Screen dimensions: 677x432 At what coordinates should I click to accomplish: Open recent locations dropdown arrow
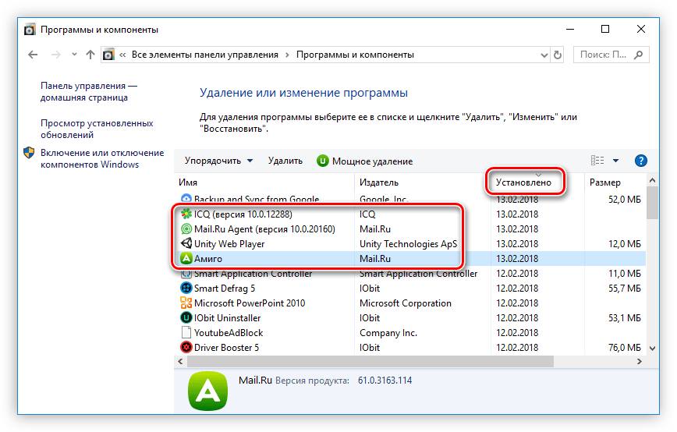point(74,55)
